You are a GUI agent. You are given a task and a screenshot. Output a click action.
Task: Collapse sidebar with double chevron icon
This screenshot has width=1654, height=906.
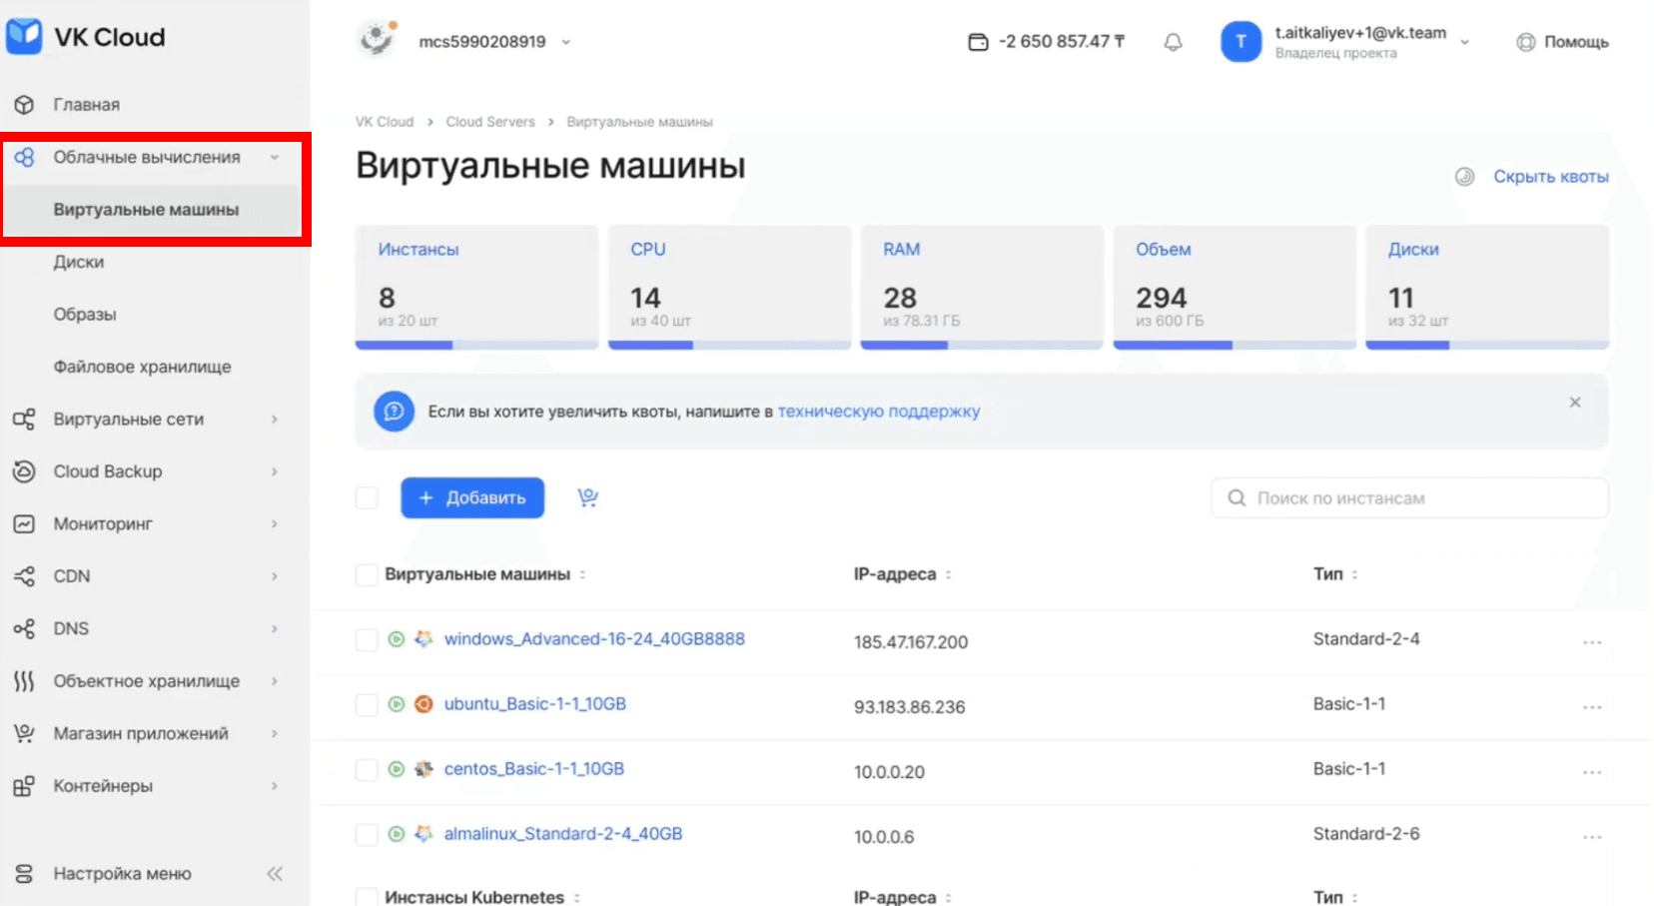(275, 874)
